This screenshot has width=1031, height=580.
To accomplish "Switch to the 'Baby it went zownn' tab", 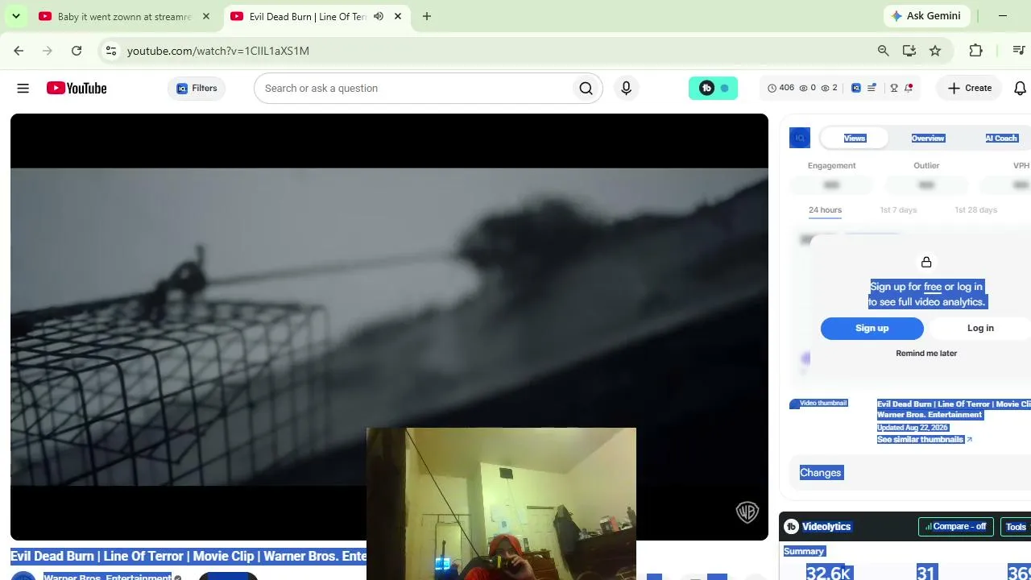I will coord(124,16).
